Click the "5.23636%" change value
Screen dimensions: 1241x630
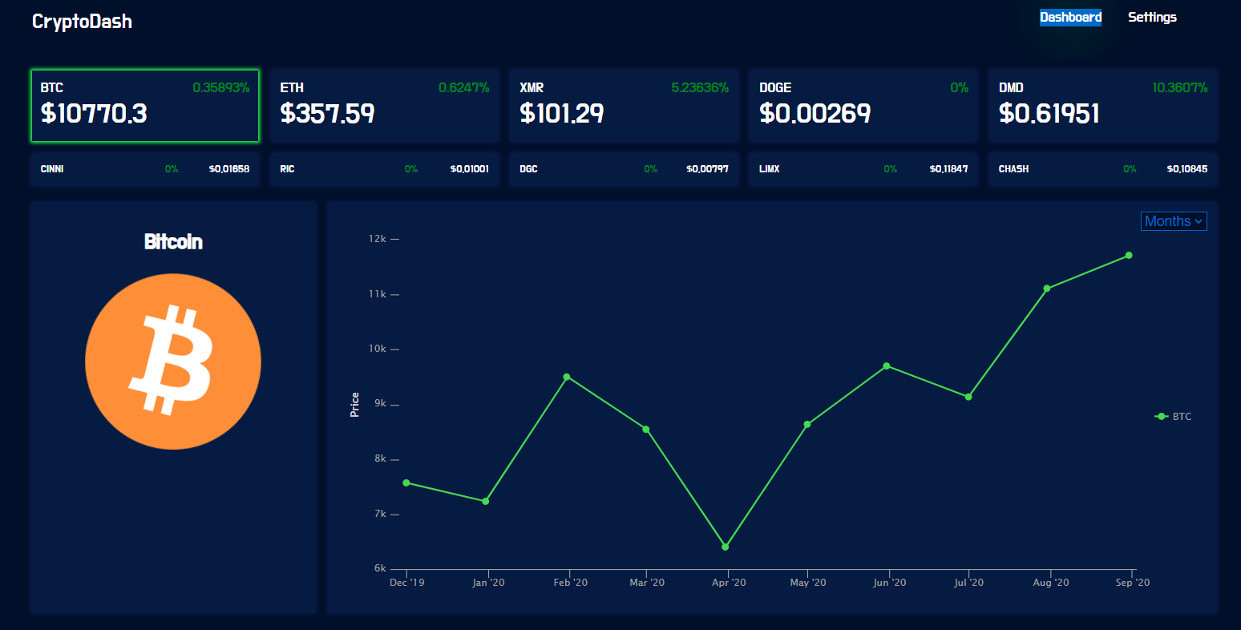[700, 87]
